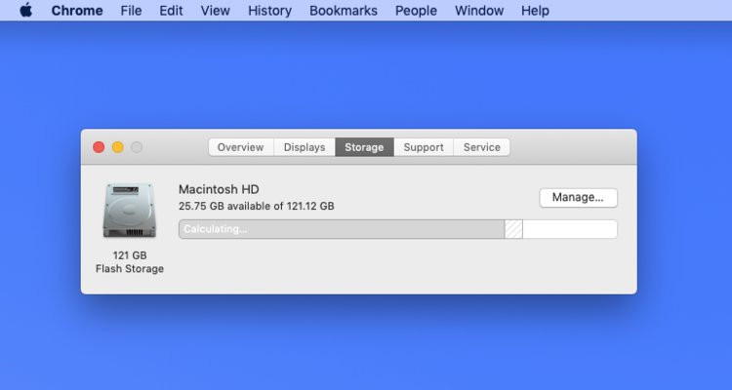This screenshot has width=732, height=390.
Task: Open the Service tab
Action: (x=481, y=147)
